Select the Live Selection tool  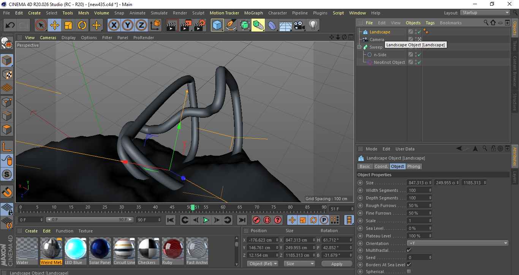click(41, 25)
